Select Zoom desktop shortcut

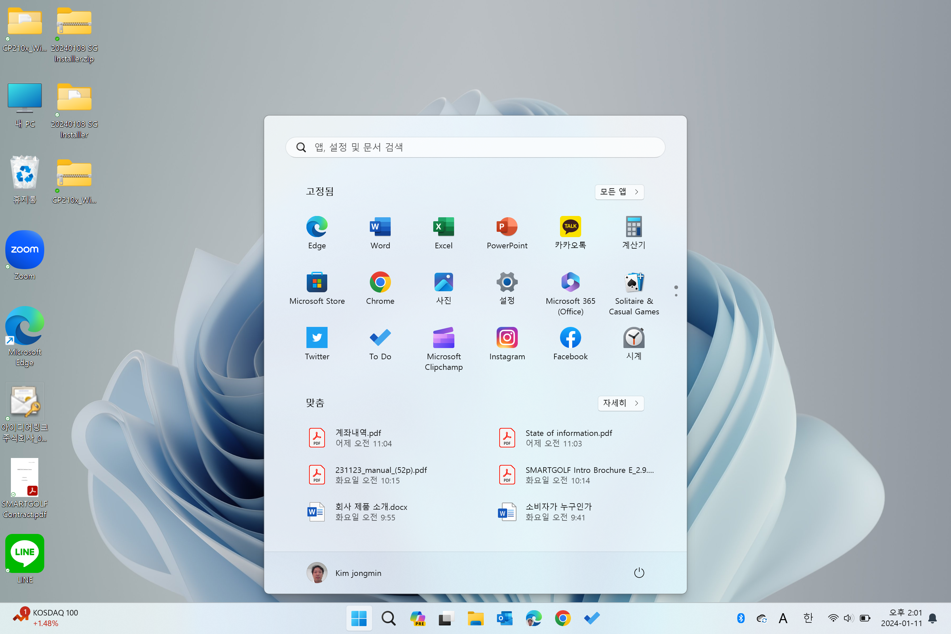pyautogui.click(x=25, y=255)
